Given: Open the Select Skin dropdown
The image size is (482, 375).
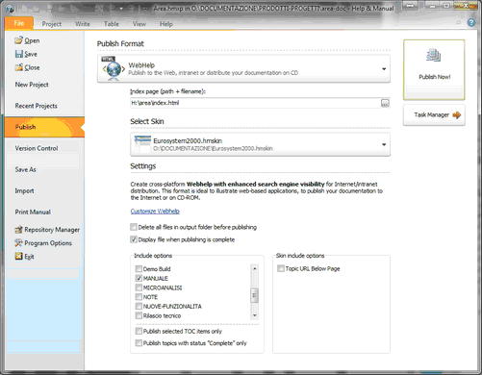Looking at the screenshot, I should (384, 144).
